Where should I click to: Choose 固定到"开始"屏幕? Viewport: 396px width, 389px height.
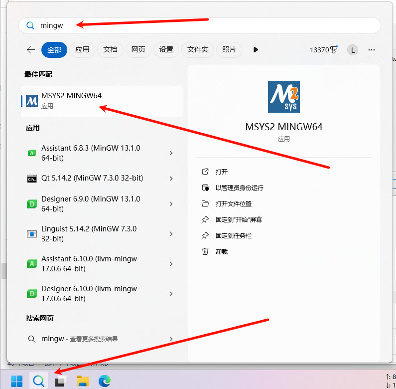click(x=239, y=220)
